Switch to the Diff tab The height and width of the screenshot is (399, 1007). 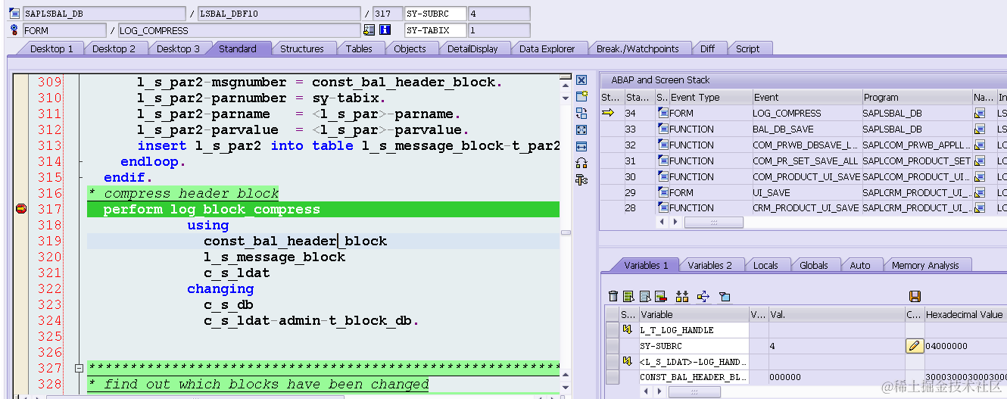(707, 48)
